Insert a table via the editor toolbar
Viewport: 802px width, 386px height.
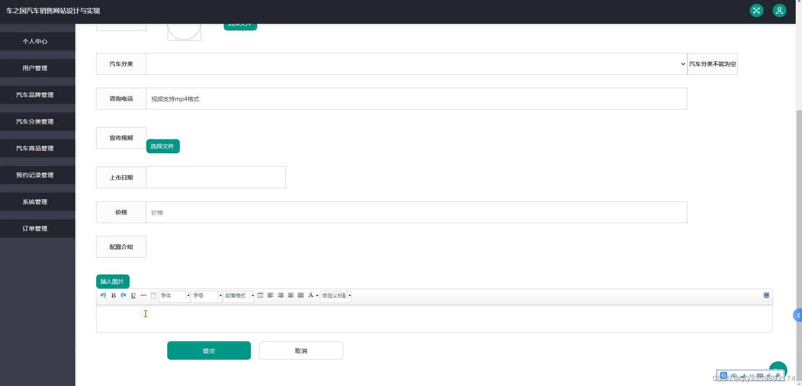[260, 295]
